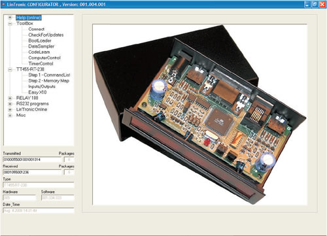This screenshot has width=327, height=236.
Task: Click the circuit board product image
Action: click(x=199, y=114)
